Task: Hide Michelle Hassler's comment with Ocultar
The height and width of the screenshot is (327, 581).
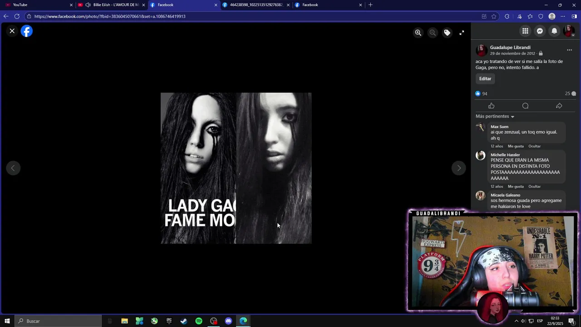Action: click(x=534, y=187)
